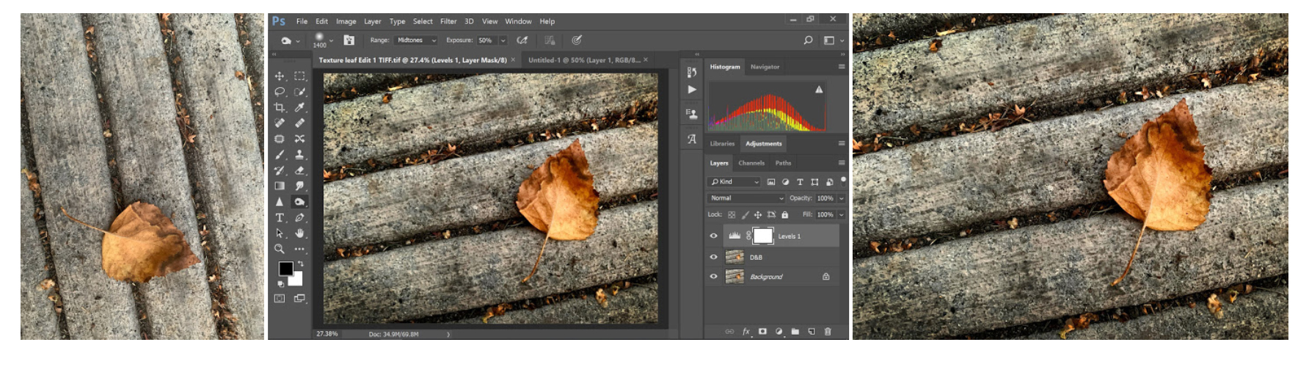Viewport: 1309px width, 367px height.
Task: Select the Clone Stamp tool
Action: 299,155
